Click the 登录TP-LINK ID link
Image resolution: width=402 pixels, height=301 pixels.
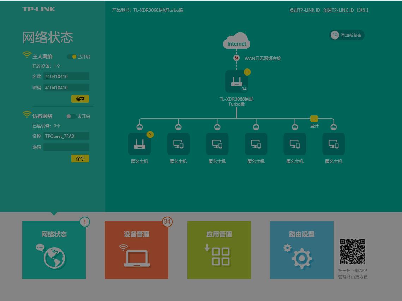pyautogui.click(x=305, y=10)
